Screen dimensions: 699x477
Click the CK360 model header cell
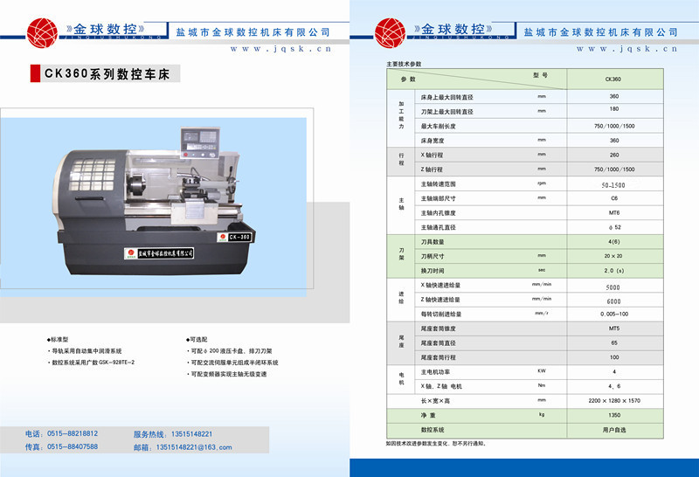[x=615, y=79]
